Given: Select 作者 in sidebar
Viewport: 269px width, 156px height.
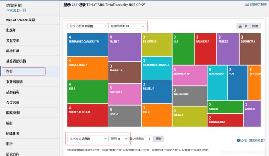Looking at the screenshot, I should (30, 71).
